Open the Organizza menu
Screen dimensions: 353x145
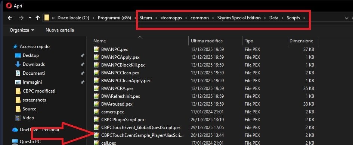point(22,30)
